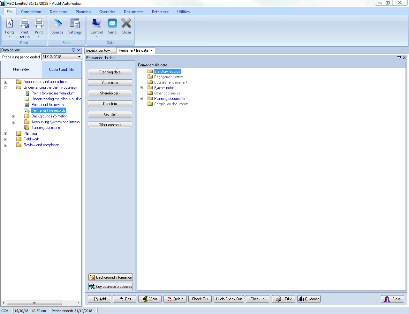Click the Background information button
Screen dimensions: 409x314
coord(110,277)
